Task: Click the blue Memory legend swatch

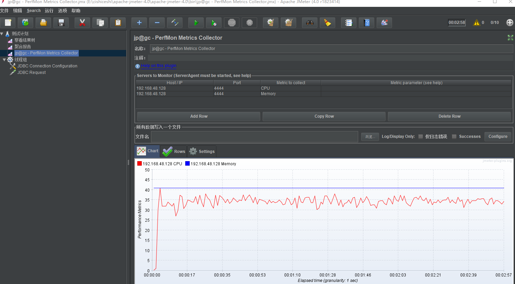Action: [187, 164]
